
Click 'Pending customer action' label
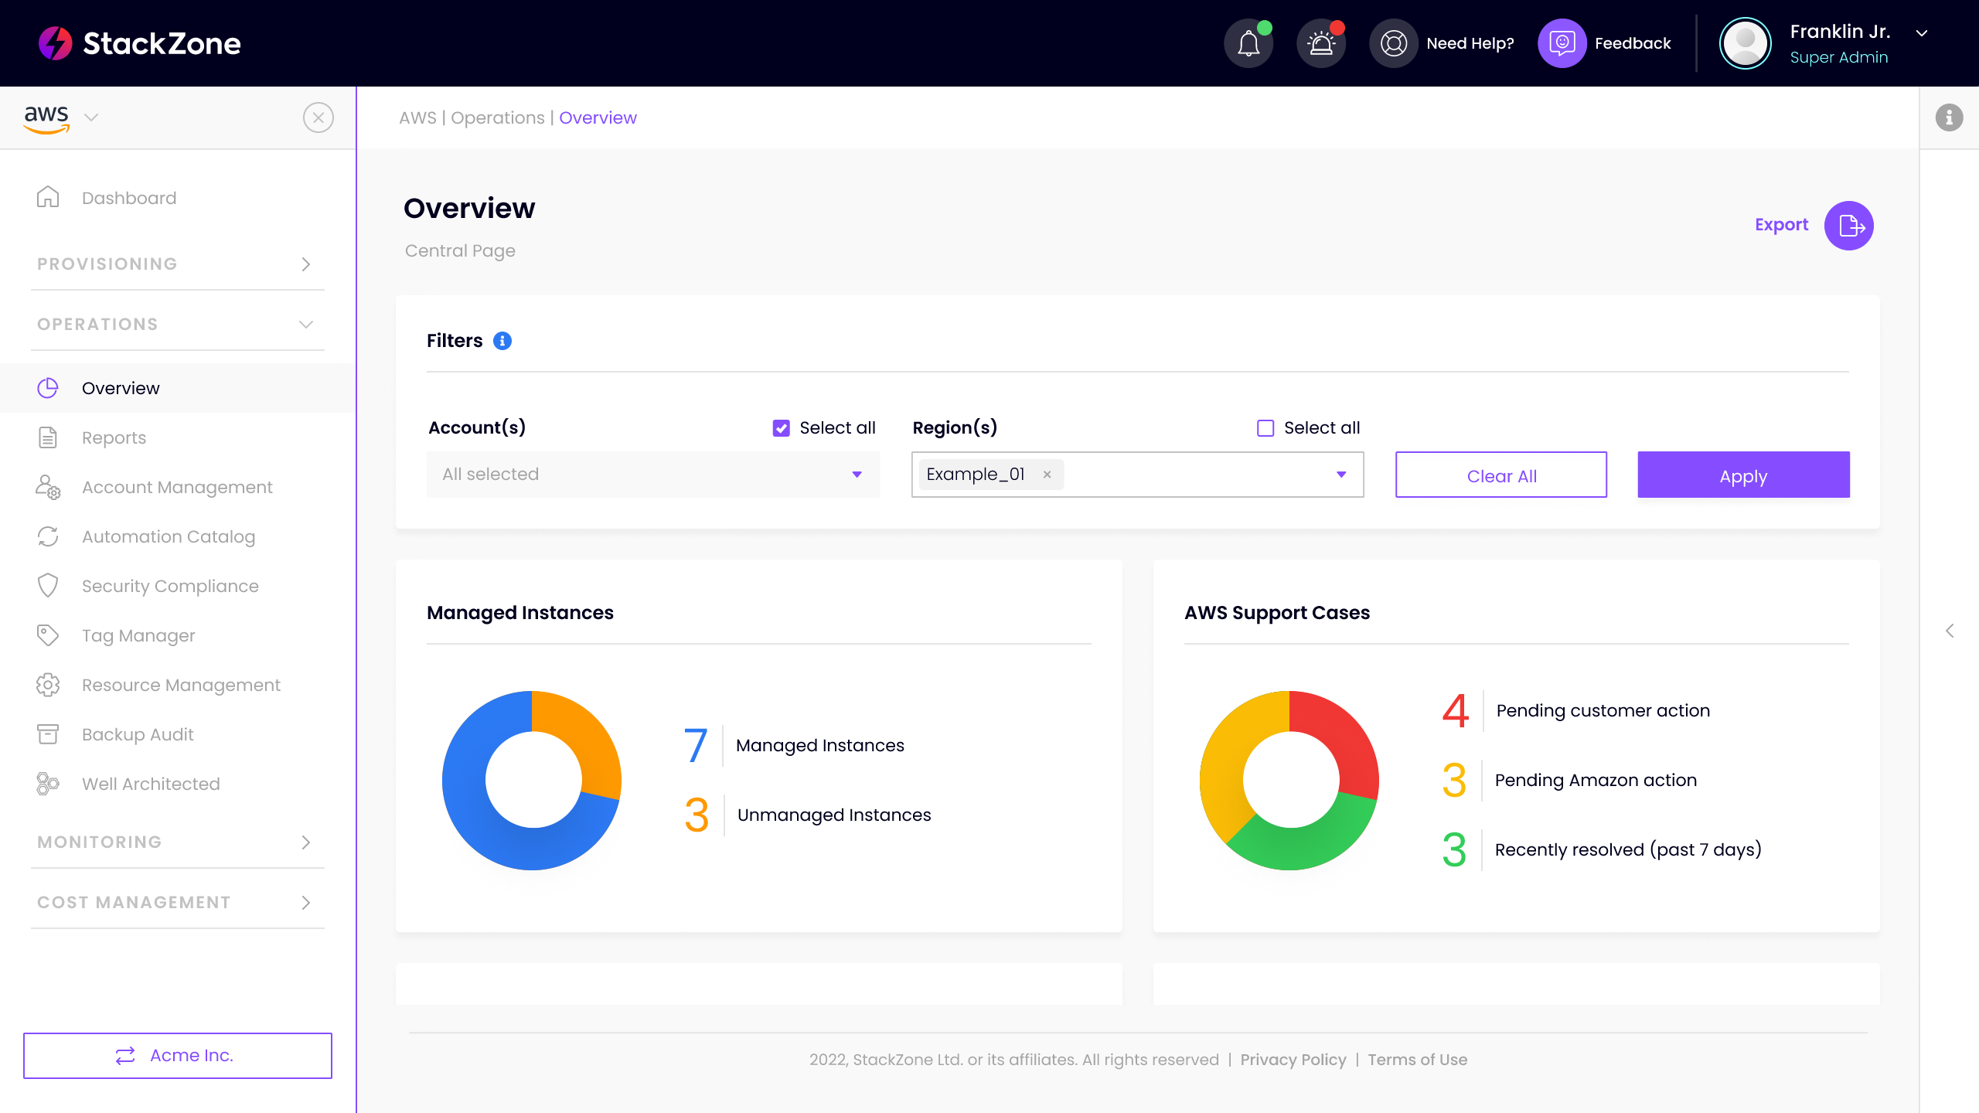[x=1603, y=710]
